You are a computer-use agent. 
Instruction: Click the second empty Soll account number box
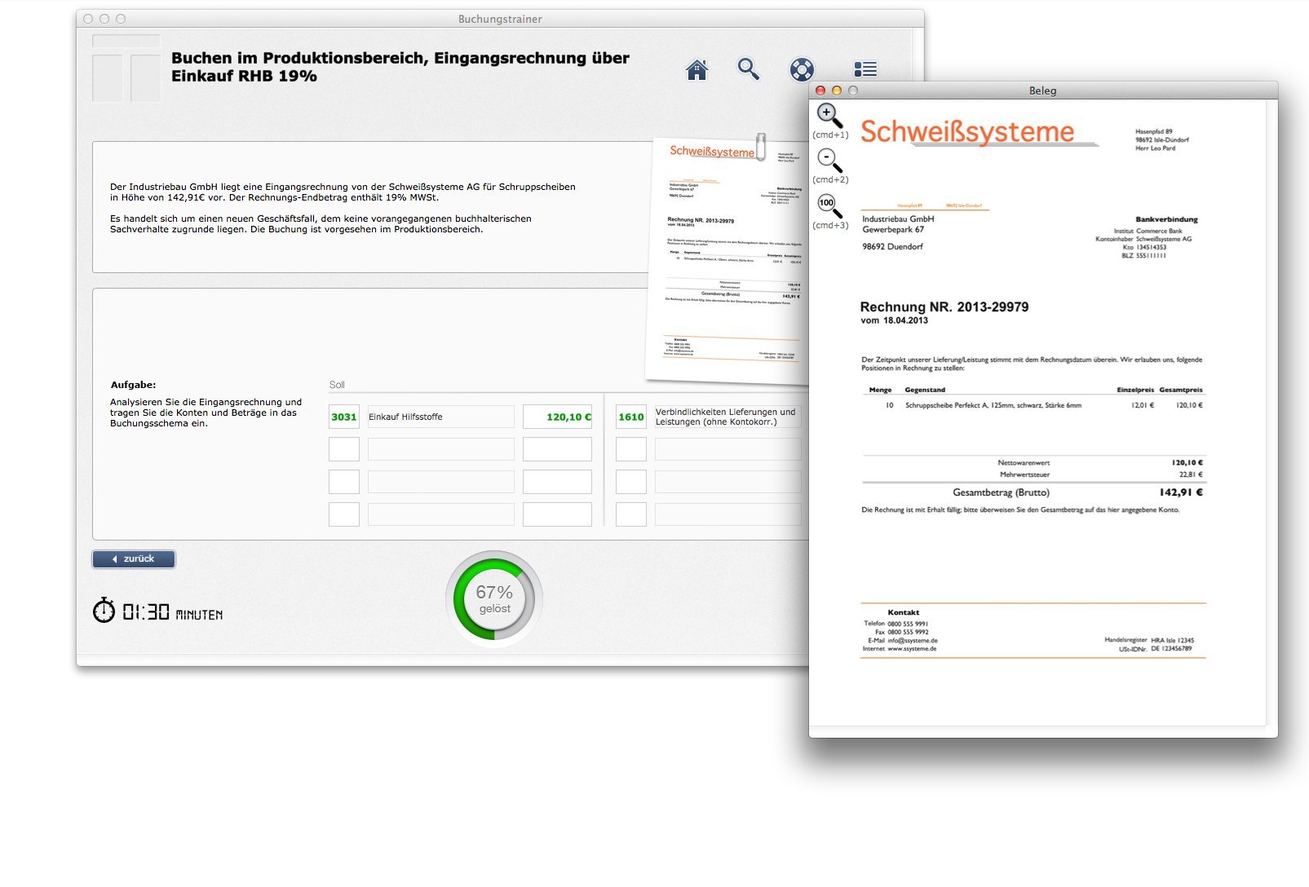tap(344, 449)
